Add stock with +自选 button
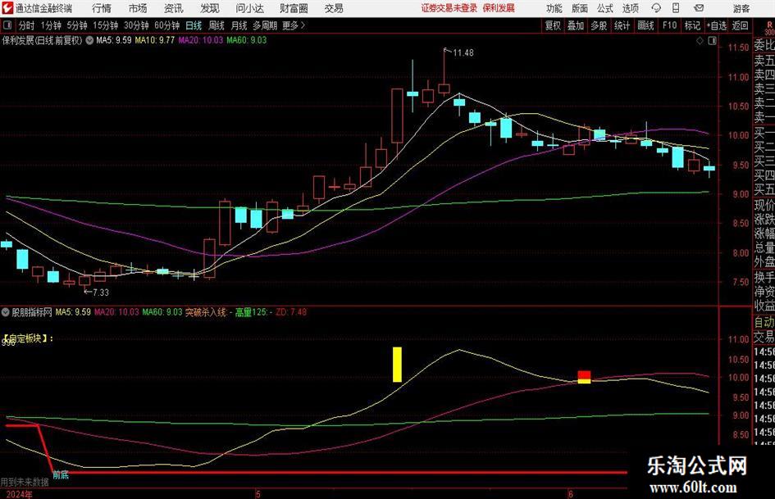 [716, 25]
